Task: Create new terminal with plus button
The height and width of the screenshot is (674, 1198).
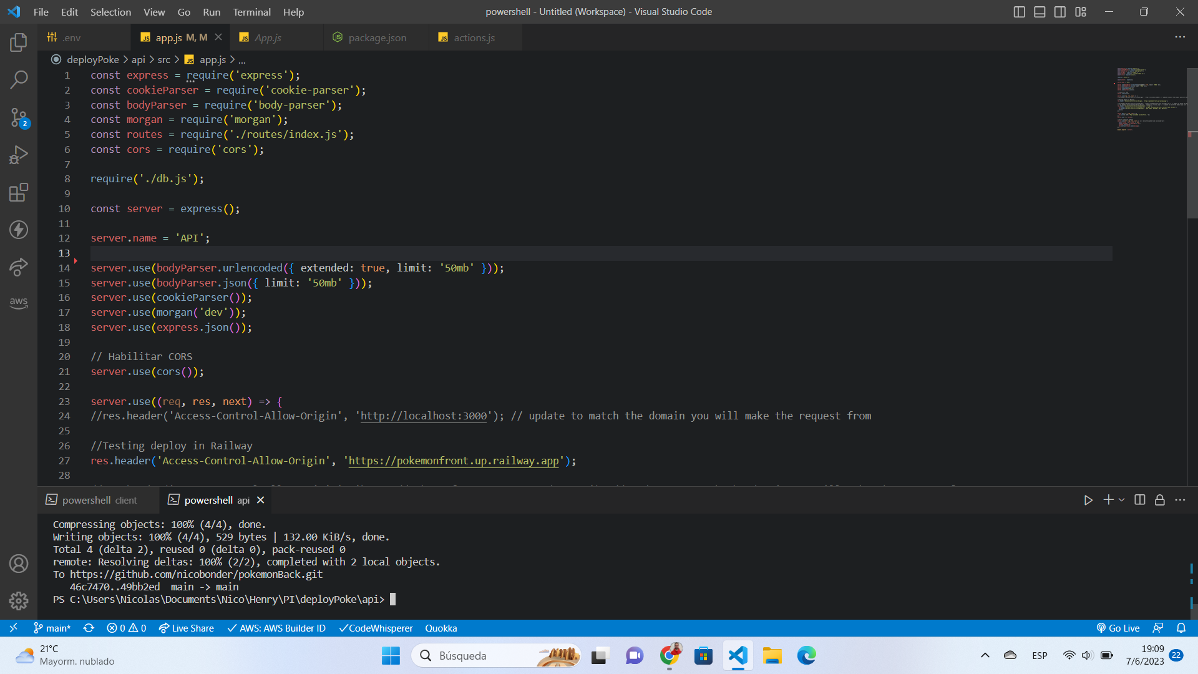Action: click(1108, 500)
